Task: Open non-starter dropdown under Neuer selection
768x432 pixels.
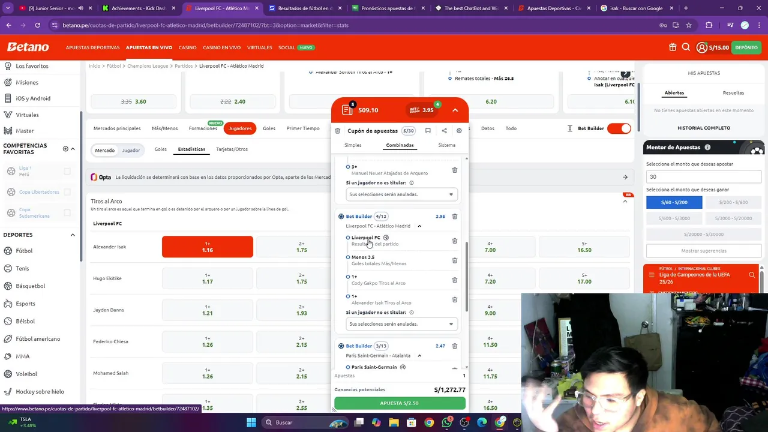Action: (401, 194)
